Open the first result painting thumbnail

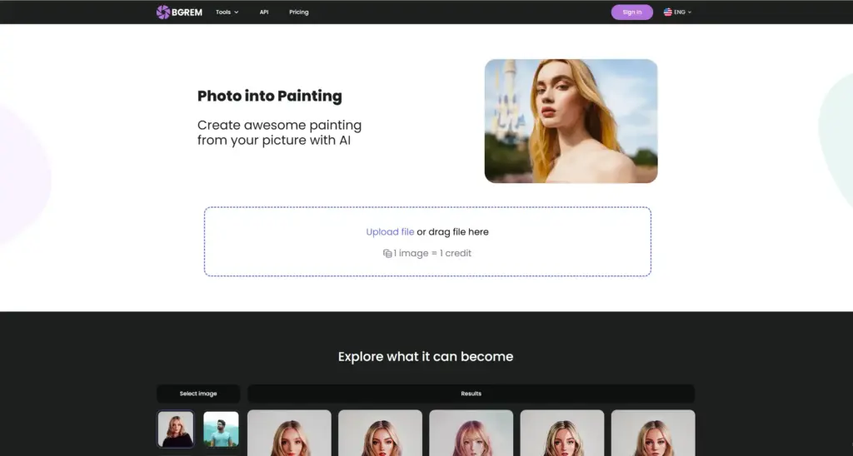point(289,433)
